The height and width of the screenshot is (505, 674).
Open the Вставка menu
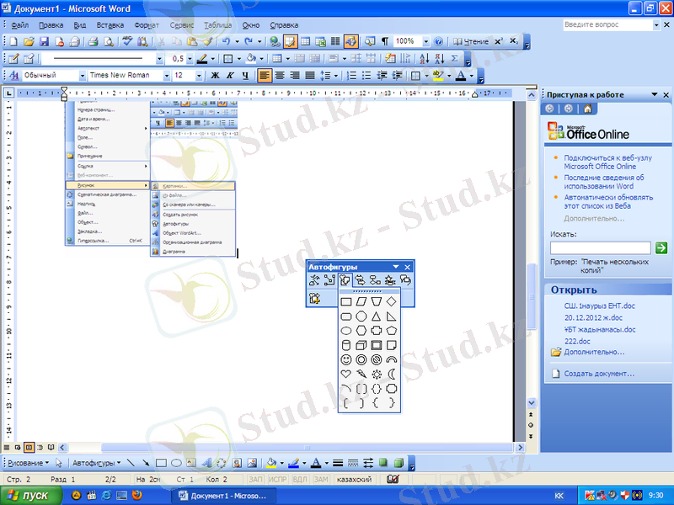point(110,25)
